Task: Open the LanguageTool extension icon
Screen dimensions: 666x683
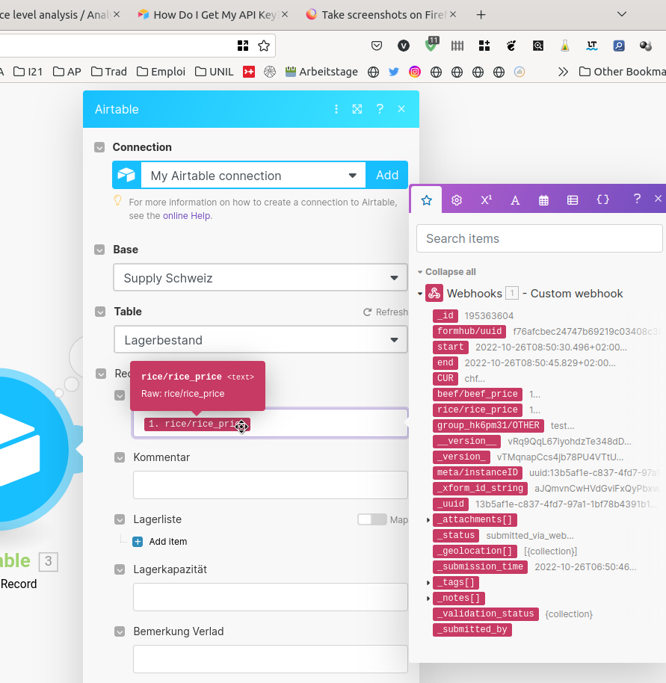Action: point(592,46)
